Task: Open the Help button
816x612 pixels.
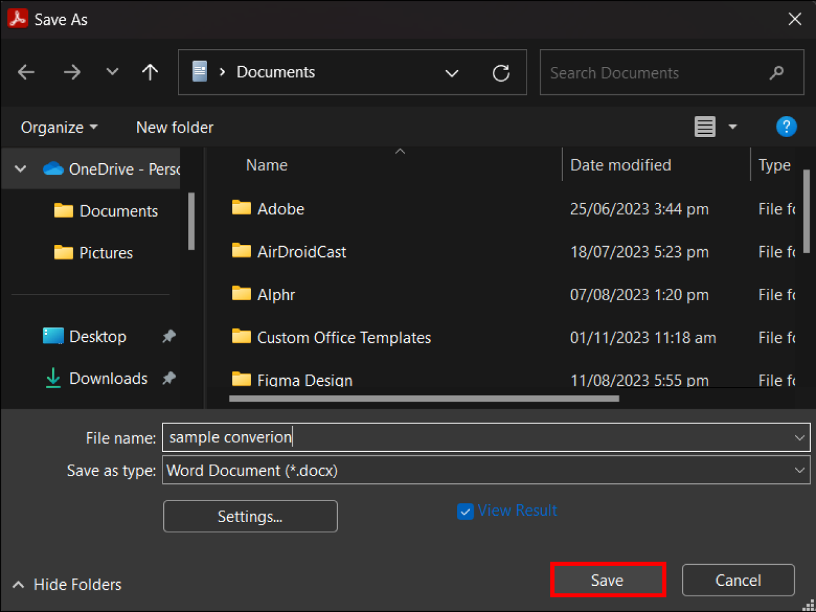Action: click(x=787, y=127)
